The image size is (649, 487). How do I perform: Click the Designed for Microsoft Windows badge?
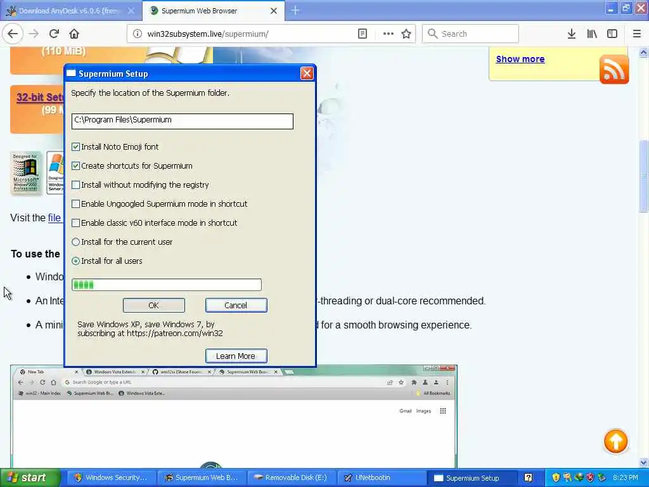point(25,172)
